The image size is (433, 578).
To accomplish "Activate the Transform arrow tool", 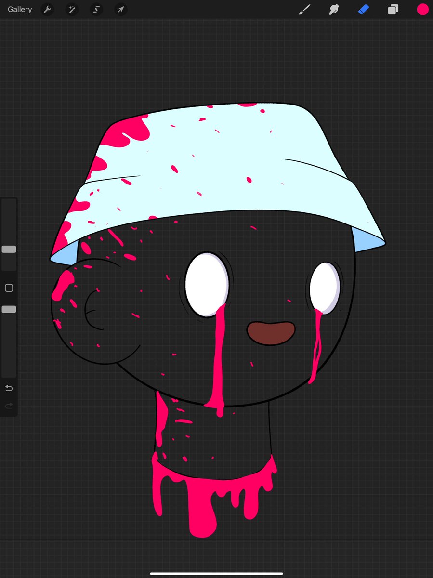I will pyautogui.click(x=121, y=9).
